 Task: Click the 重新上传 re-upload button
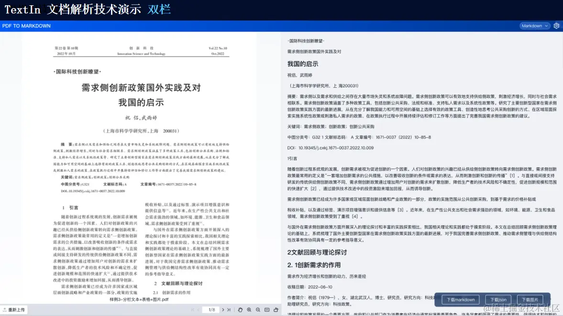14,309
